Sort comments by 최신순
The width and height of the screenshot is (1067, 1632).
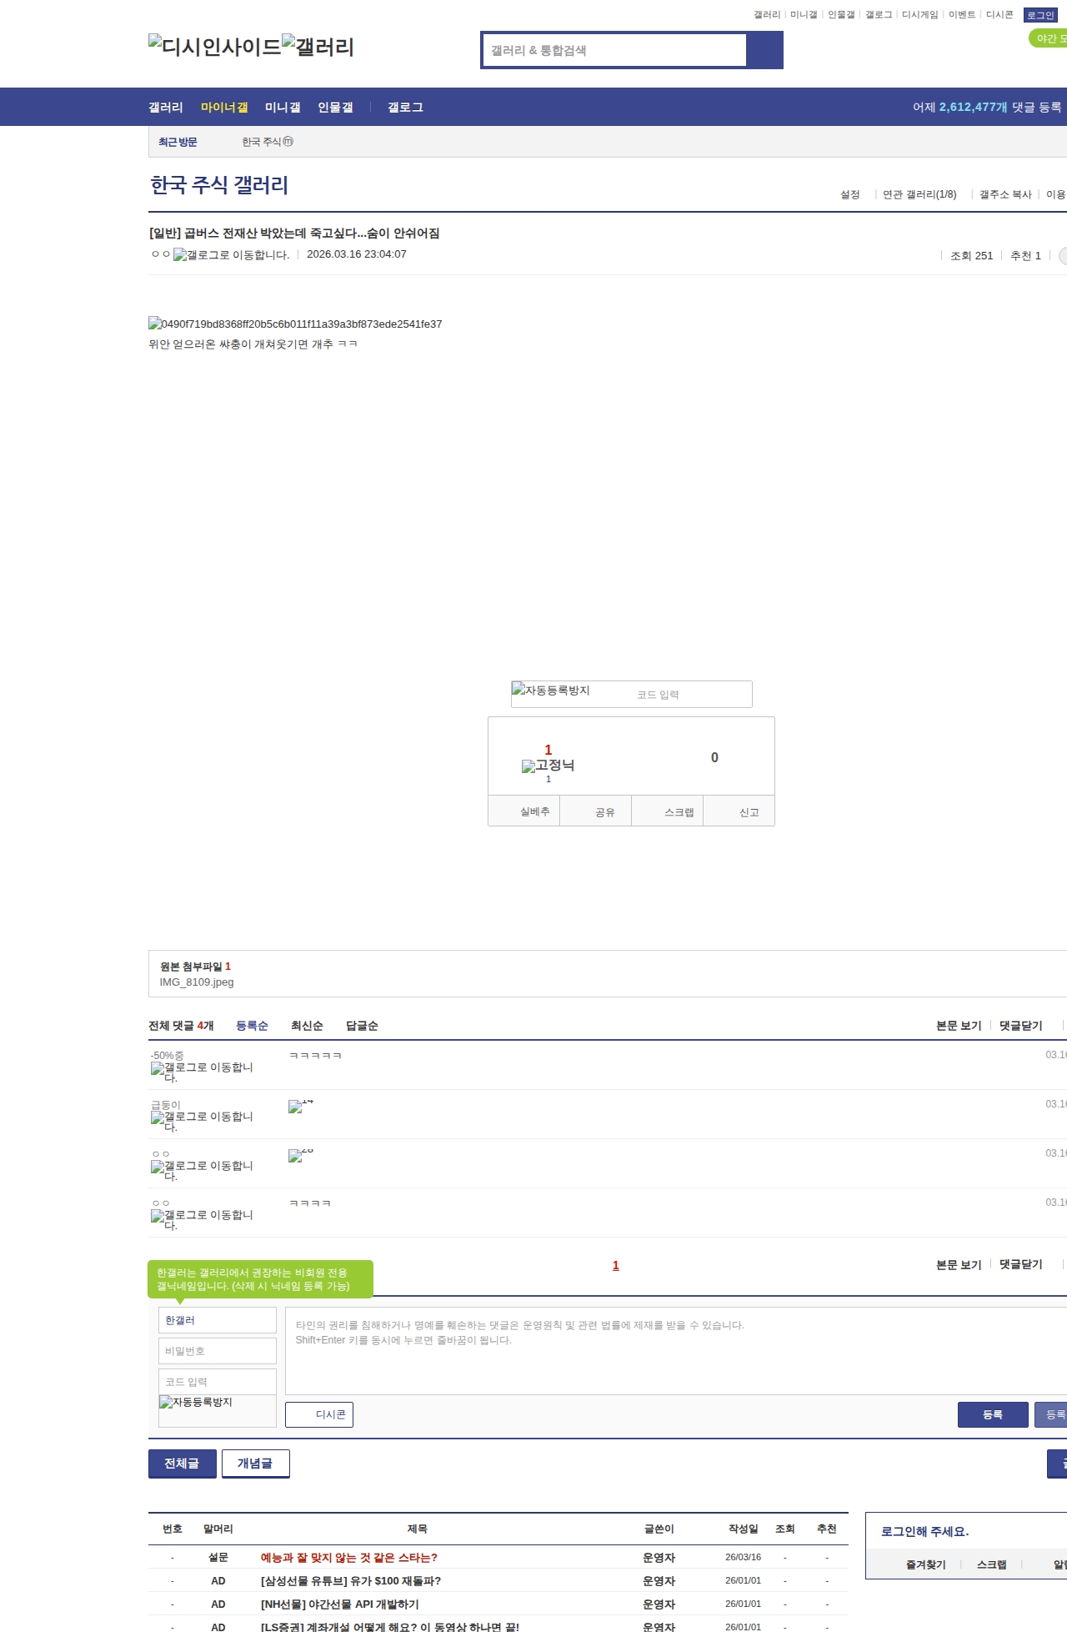[307, 1026]
